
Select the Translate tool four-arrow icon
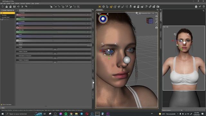coord(119,6)
